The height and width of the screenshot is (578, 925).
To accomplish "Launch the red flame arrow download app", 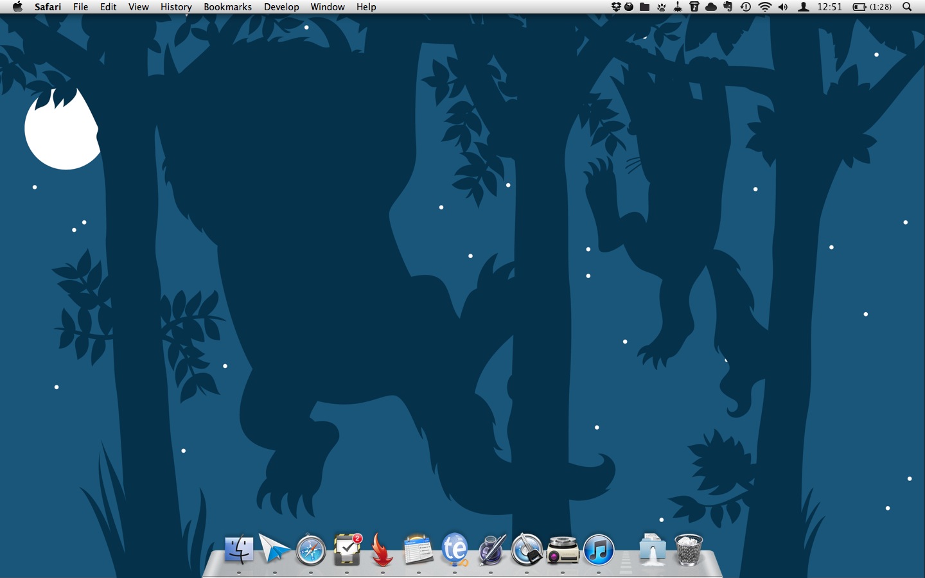I will [382, 550].
